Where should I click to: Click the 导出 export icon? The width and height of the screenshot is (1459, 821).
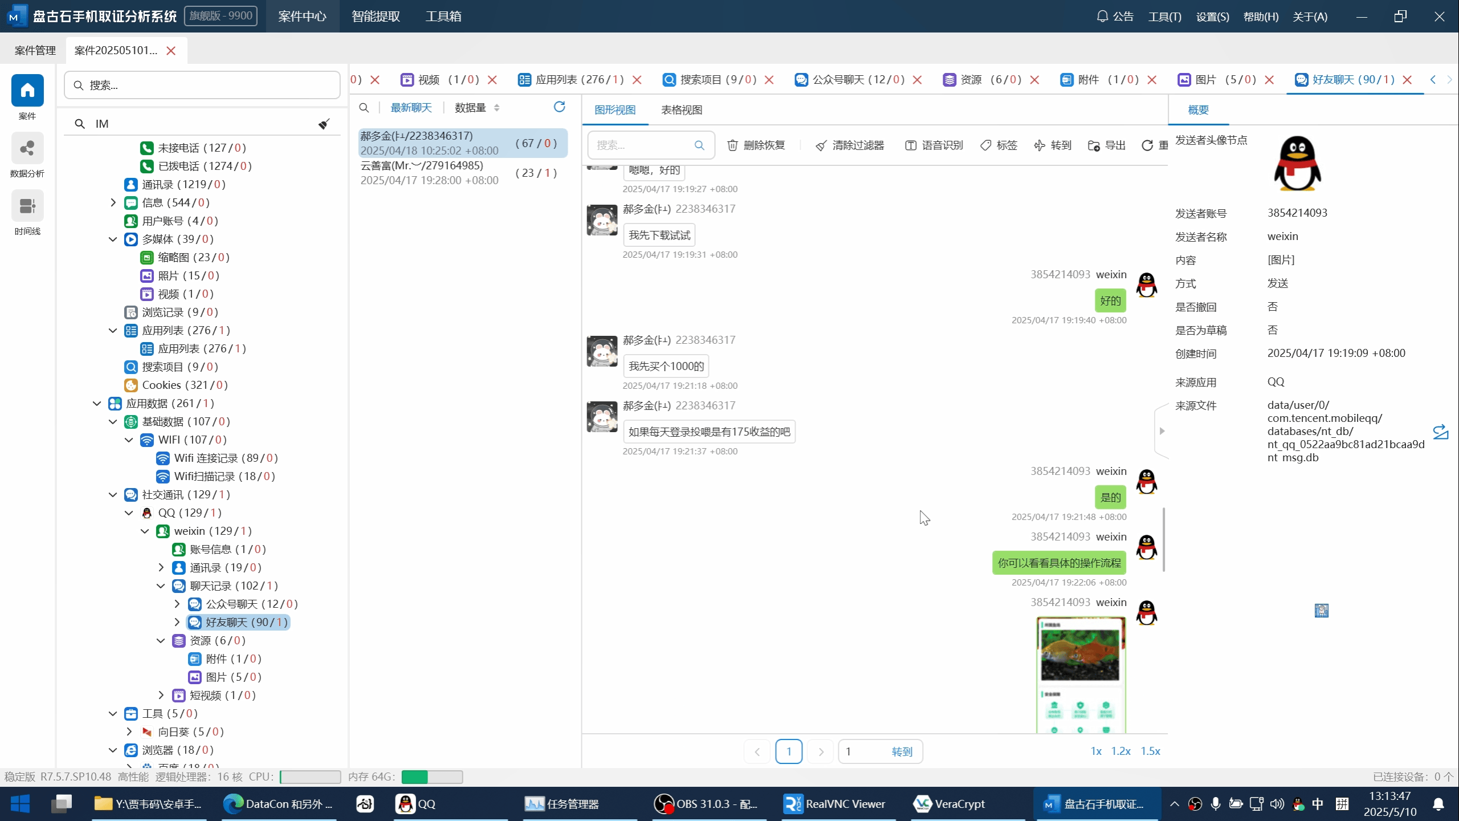click(x=1093, y=145)
